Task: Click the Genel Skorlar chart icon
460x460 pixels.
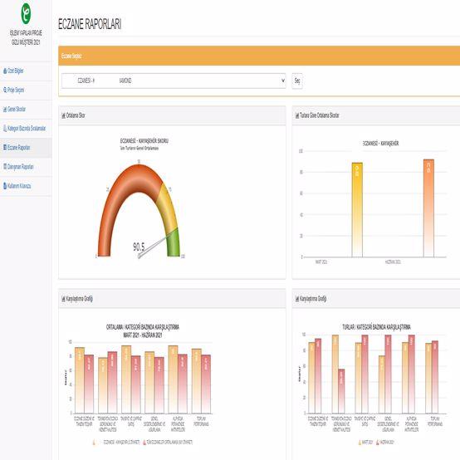Action: (5, 109)
